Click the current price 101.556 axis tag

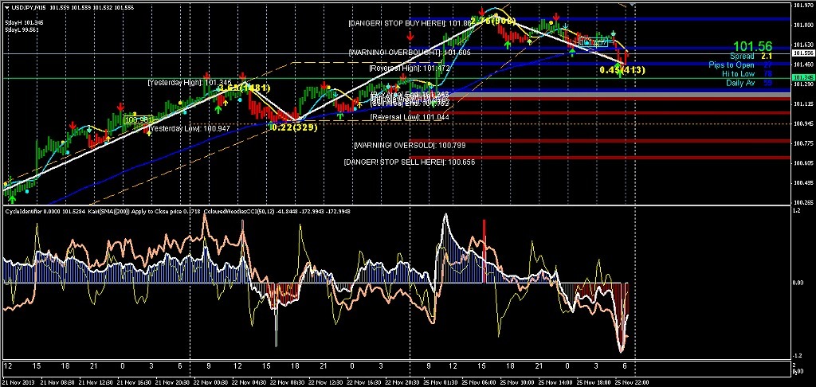click(x=802, y=53)
